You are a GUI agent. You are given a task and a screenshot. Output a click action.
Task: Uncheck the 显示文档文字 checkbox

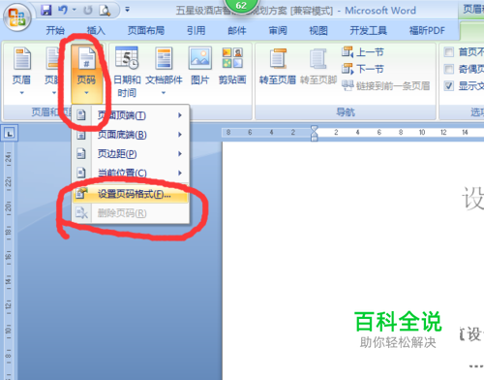pyautogui.click(x=449, y=86)
